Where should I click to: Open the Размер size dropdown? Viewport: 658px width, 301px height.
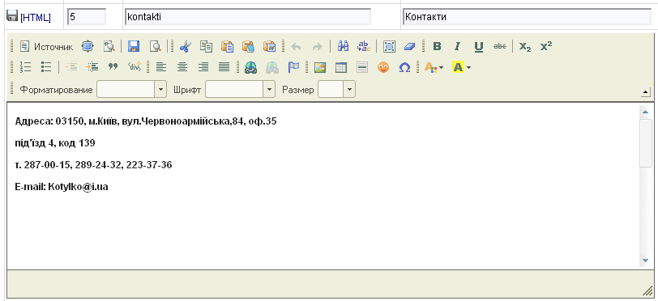click(x=336, y=89)
